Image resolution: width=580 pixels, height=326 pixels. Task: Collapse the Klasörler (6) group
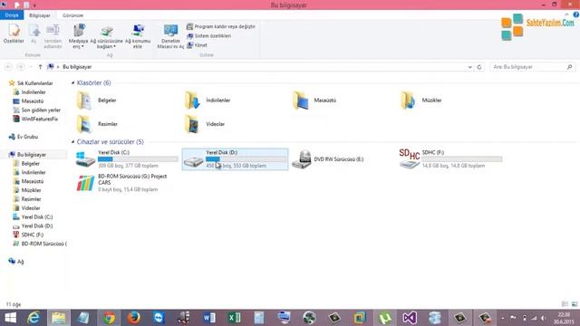click(72, 82)
